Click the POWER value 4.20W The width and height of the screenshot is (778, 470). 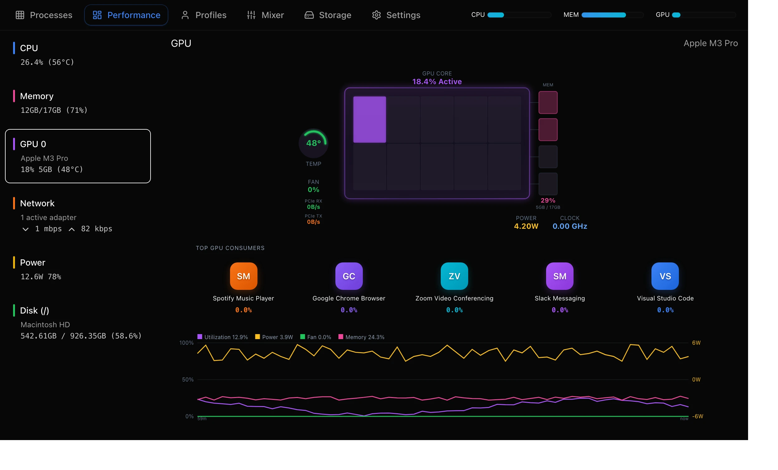point(526,226)
